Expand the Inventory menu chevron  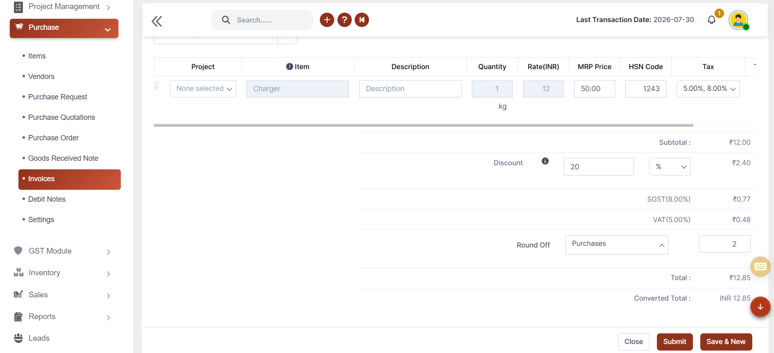coord(109,274)
